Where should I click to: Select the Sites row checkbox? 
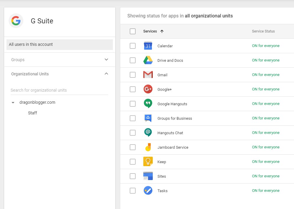click(133, 176)
